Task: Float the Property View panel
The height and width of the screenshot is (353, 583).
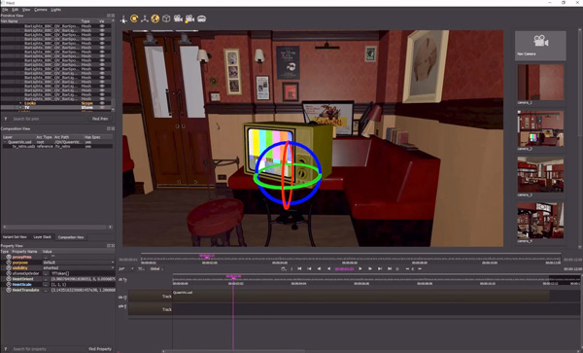Action: pyautogui.click(x=109, y=246)
